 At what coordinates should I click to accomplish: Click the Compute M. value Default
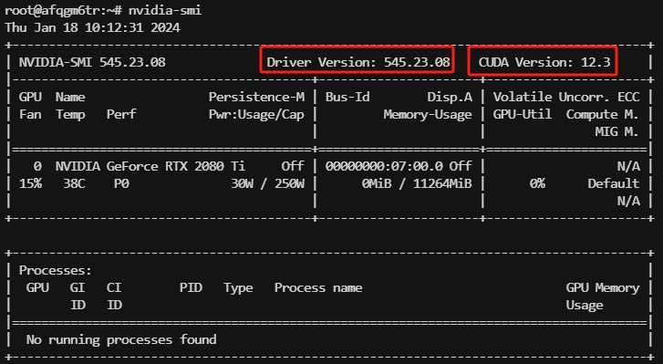click(x=613, y=183)
